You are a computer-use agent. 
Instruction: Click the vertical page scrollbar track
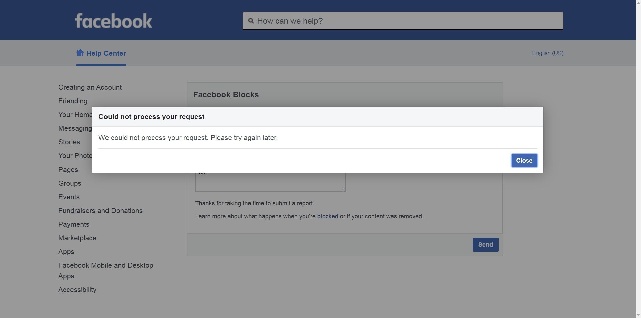(x=638, y=159)
